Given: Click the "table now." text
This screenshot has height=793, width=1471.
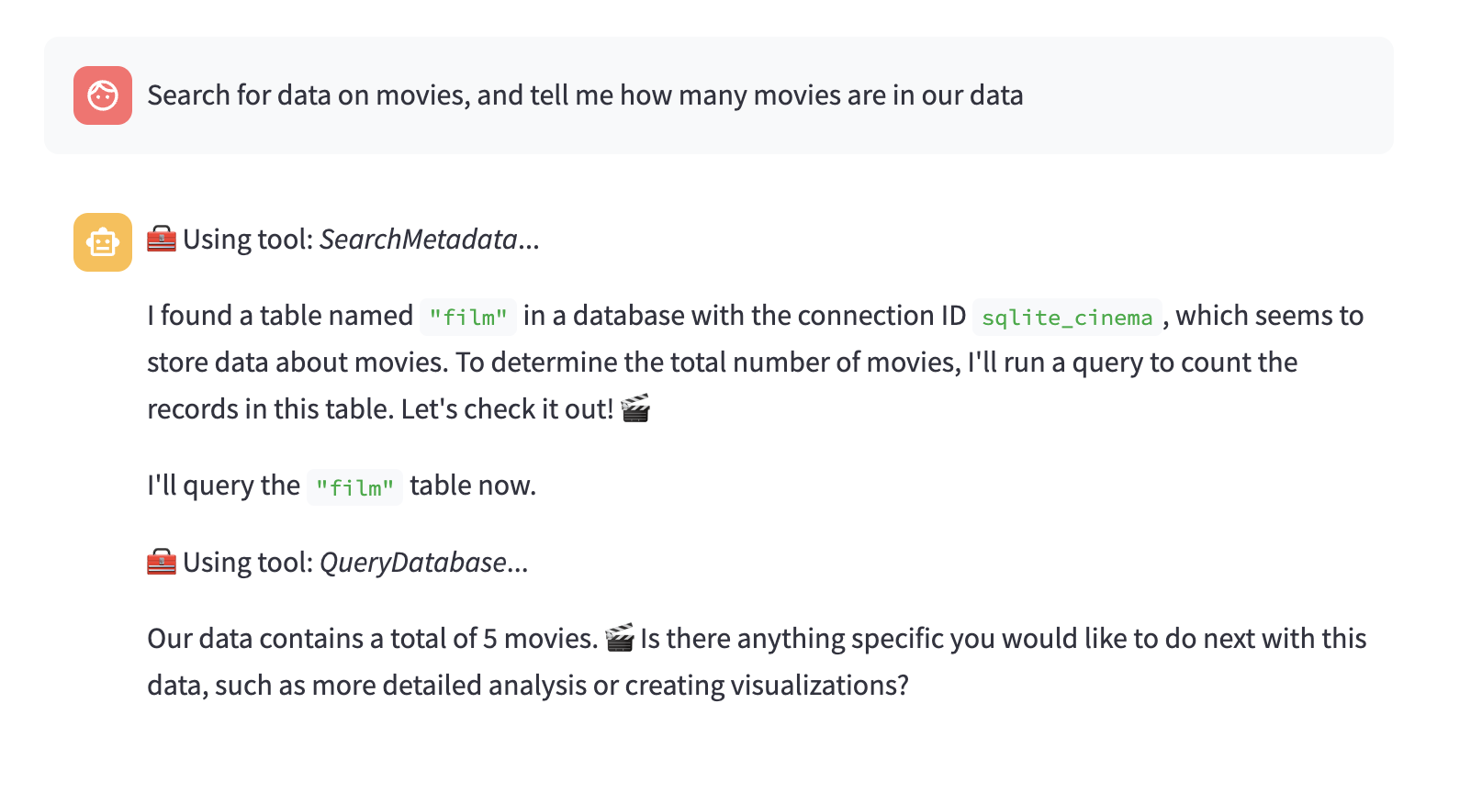Looking at the screenshot, I should (473, 486).
